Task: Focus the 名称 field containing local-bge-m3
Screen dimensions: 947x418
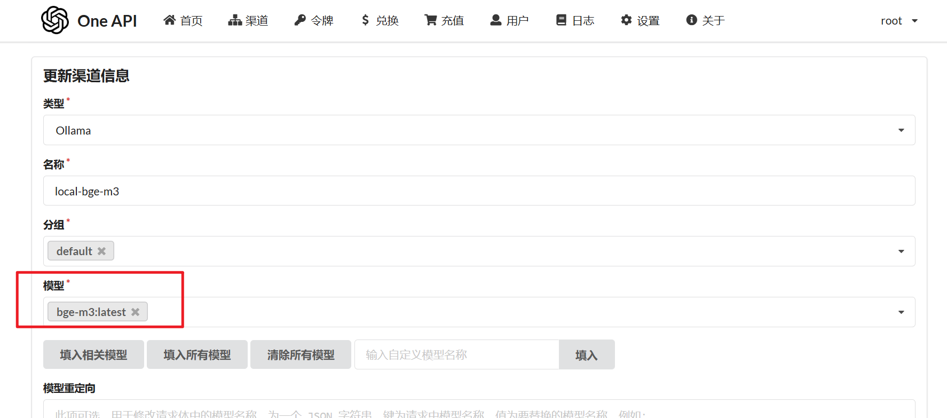Action: (x=479, y=191)
